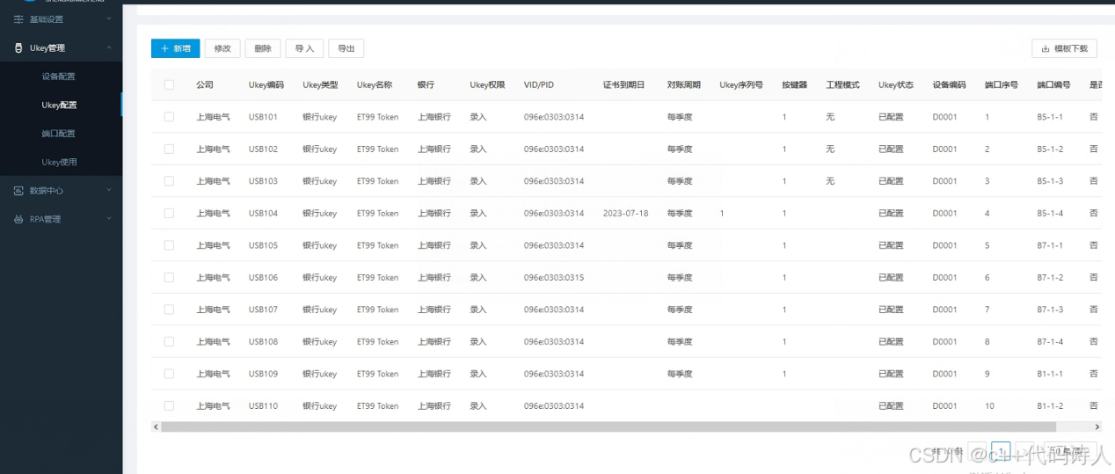The image size is (1115, 474).
Task: Click the 基础设置 sliders icon in sidebar
Action: point(18,19)
